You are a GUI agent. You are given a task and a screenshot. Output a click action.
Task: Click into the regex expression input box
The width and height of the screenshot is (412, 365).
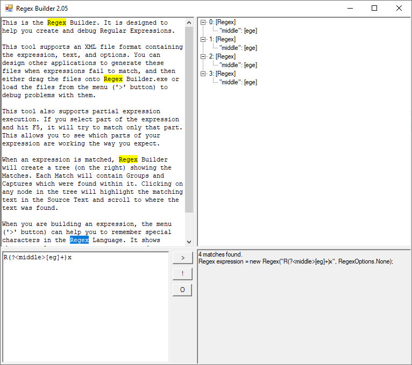(86, 307)
